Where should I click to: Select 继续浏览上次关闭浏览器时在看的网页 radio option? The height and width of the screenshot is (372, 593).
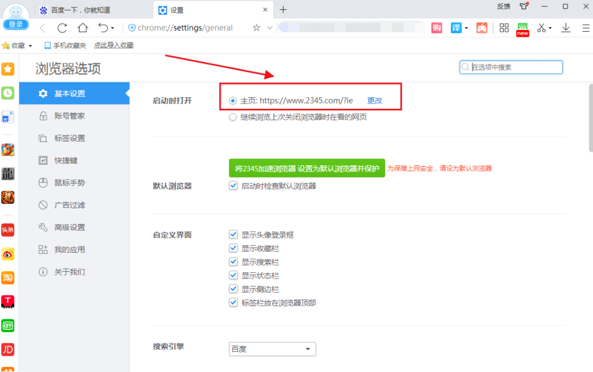[233, 117]
